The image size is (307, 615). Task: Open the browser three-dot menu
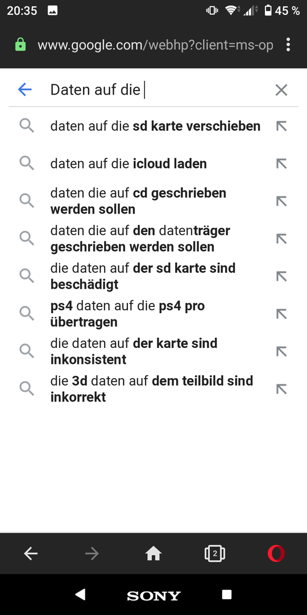pos(288,45)
